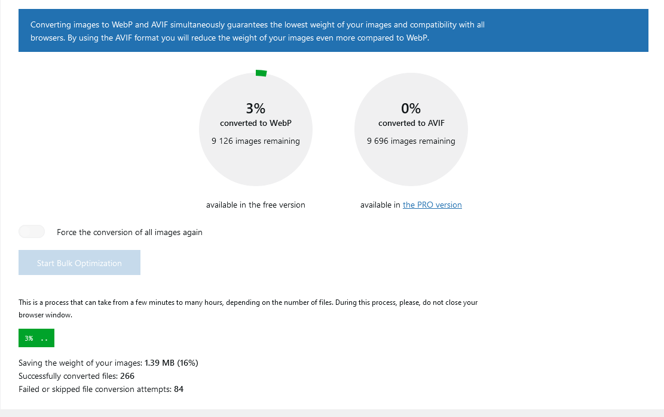
Task: Click the '9 696 images remaining' text
Action: [411, 141]
